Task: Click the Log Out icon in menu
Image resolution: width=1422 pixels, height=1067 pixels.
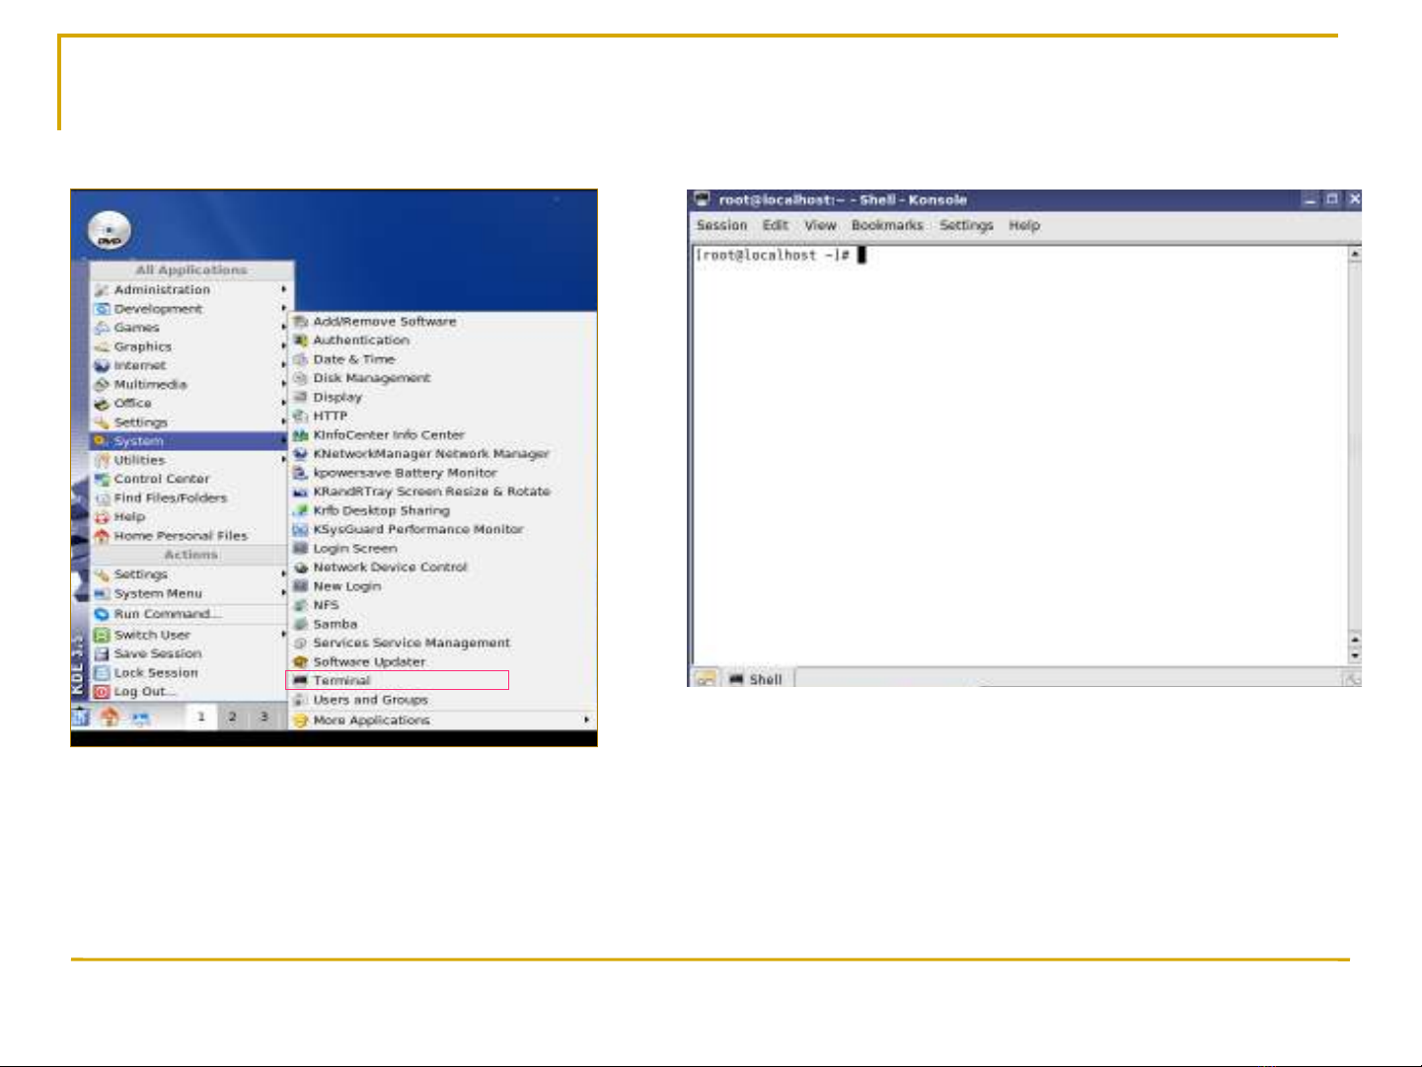Action: (x=101, y=692)
